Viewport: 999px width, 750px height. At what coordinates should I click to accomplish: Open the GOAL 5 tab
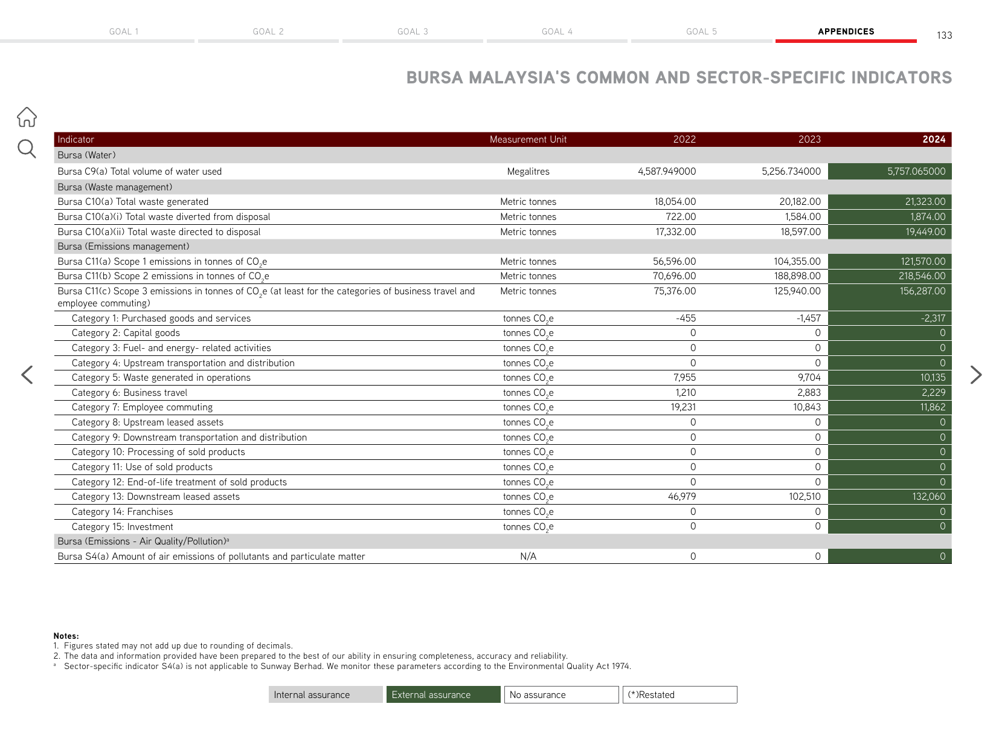(701, 31)
